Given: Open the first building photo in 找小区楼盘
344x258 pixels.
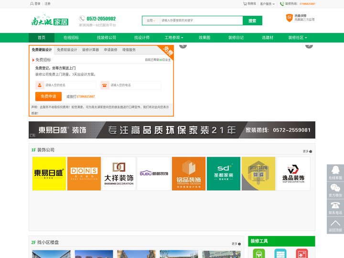Looking at the screenshot, I should point(51,254).
